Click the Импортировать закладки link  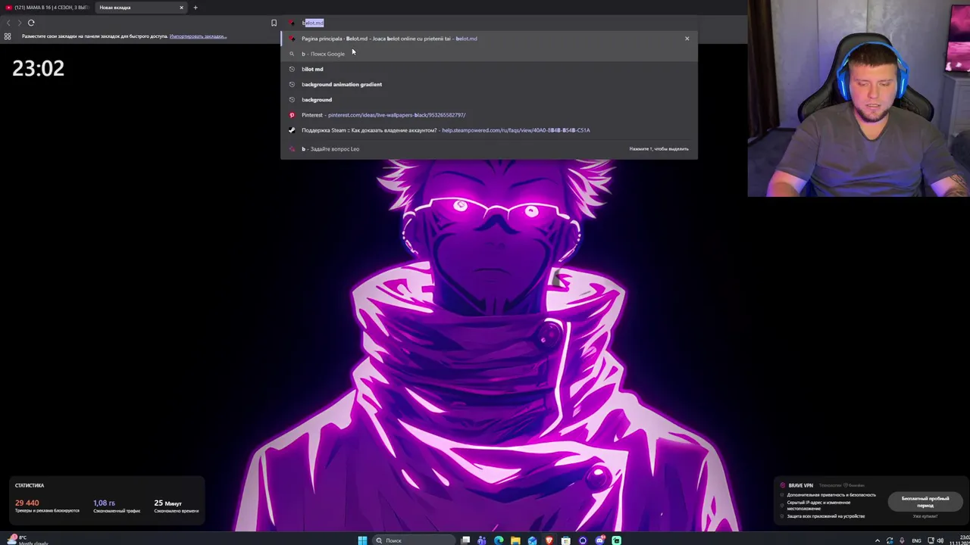198,36
